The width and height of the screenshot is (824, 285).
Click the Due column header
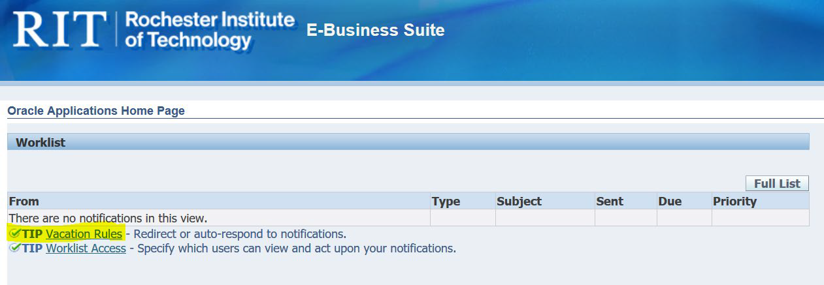(670, 202)
